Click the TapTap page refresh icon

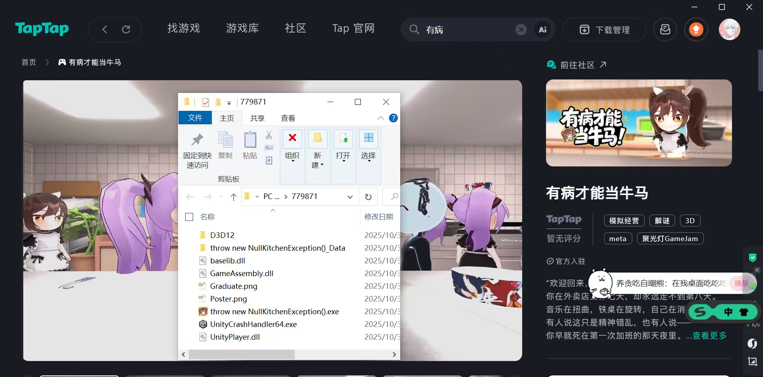(x=126, y=29)
